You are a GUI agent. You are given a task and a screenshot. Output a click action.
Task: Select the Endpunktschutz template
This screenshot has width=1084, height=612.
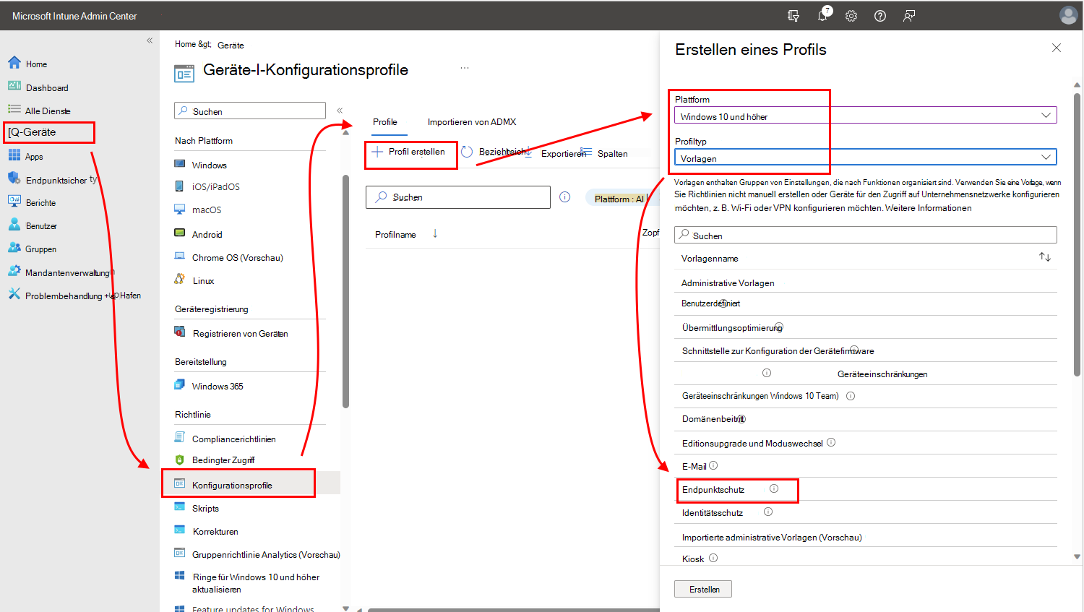click(x=713, y=490)
